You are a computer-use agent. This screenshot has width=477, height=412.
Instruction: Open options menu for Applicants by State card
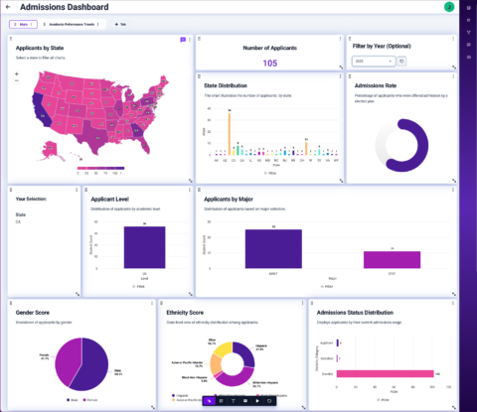tap(190, 40)
